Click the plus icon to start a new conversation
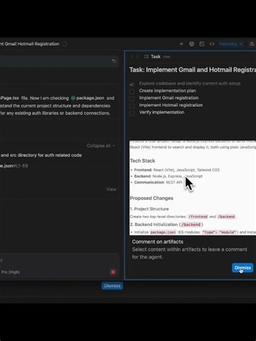 coord(181,44)
